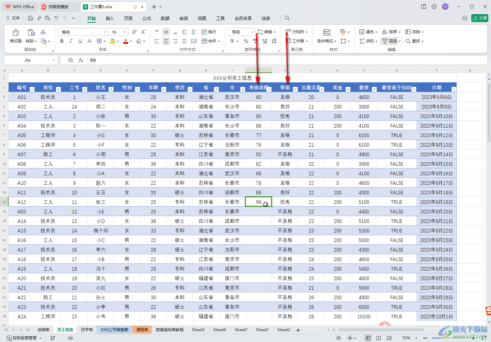Image resolution: width=491 pixels, height=342 pixels.
Task: Toggle the Filter (筛选) button
Action: 390,41
